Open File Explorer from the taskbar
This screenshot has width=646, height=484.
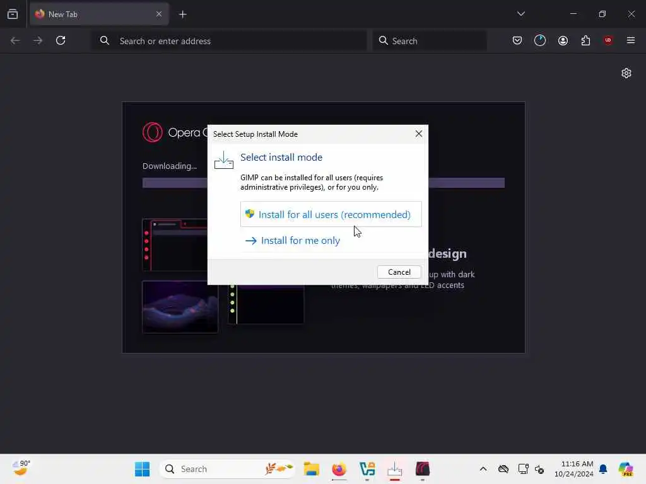312,469
